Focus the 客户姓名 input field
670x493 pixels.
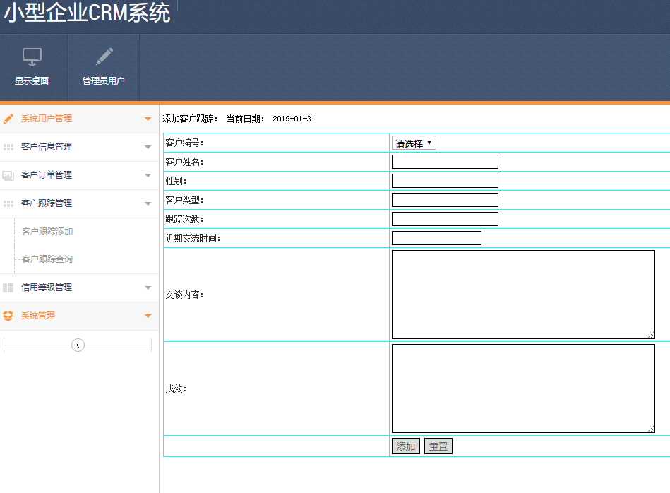[445, 162]
